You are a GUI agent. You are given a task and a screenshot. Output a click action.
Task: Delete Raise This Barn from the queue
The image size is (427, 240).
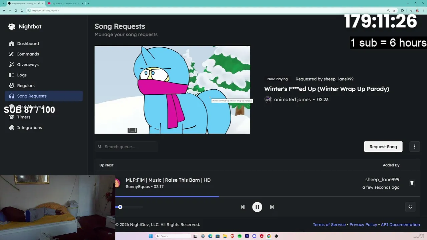click(412, 183)
